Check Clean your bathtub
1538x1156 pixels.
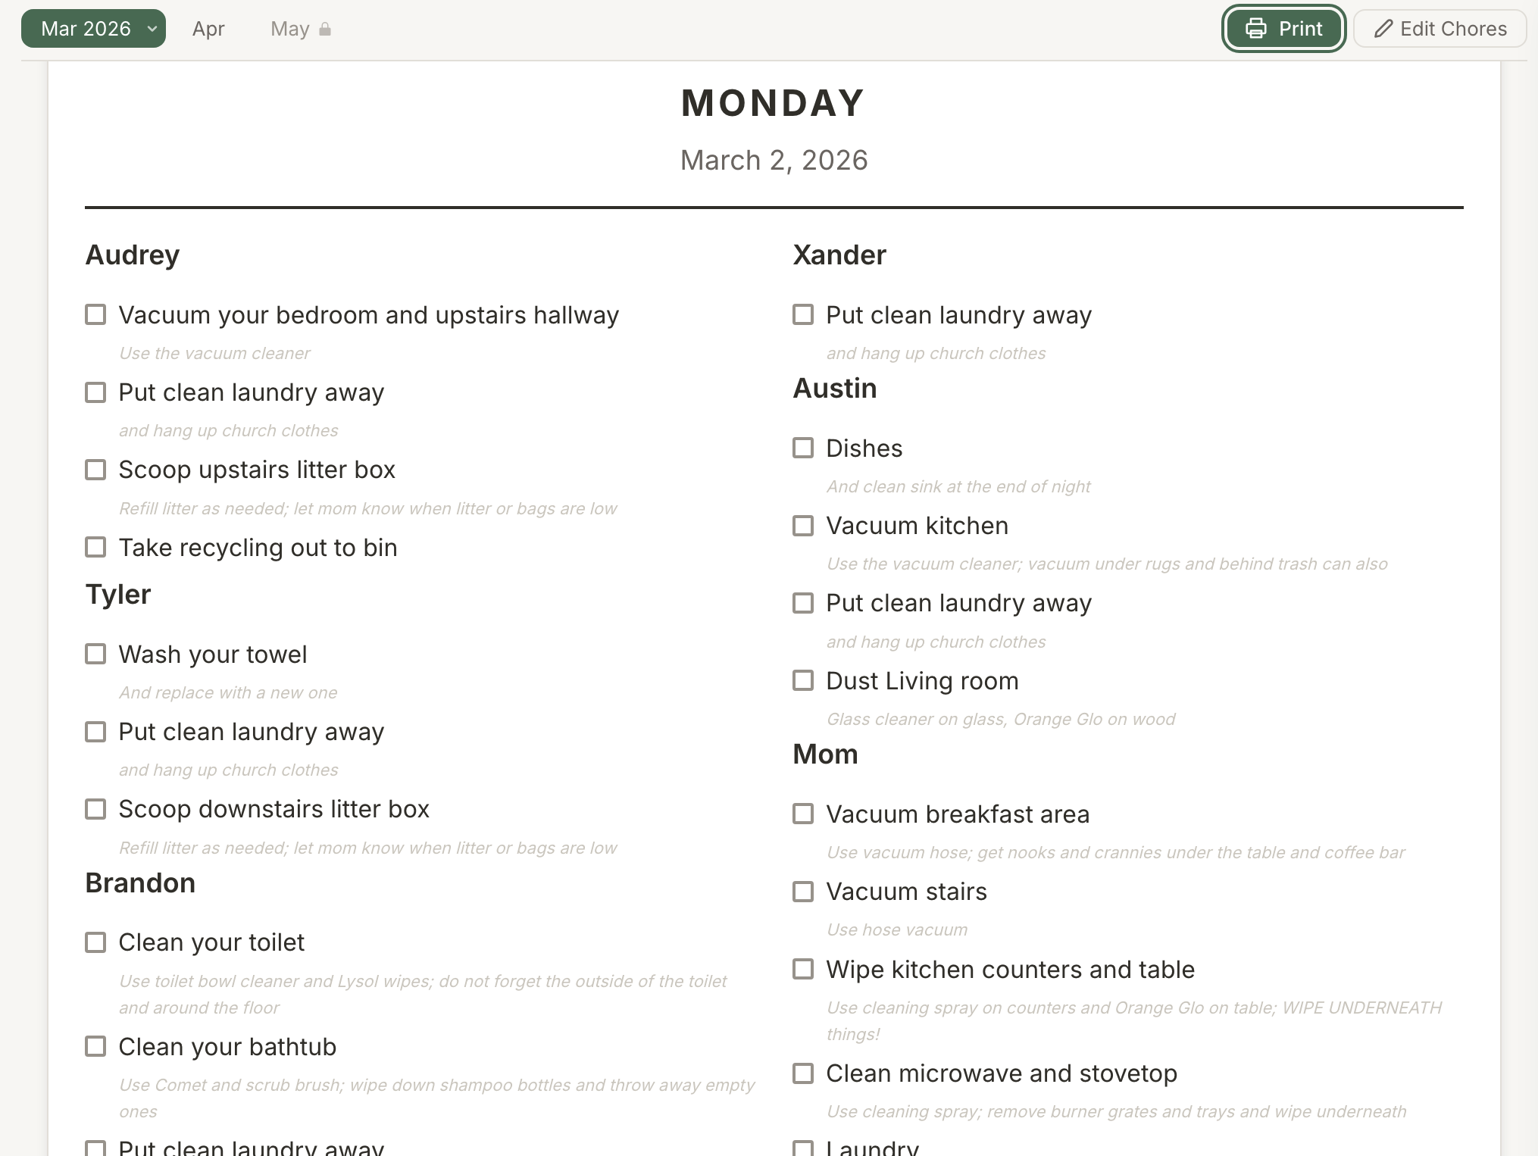tap(95, 1047)
